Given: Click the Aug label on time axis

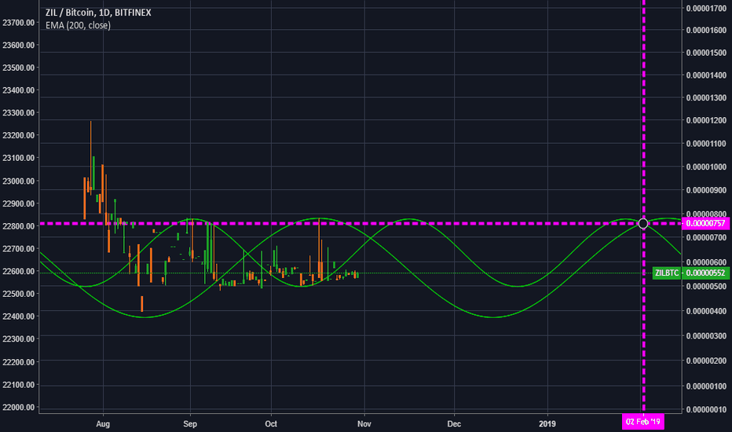Looking at the screenshot, I should (x=103, y=423).
